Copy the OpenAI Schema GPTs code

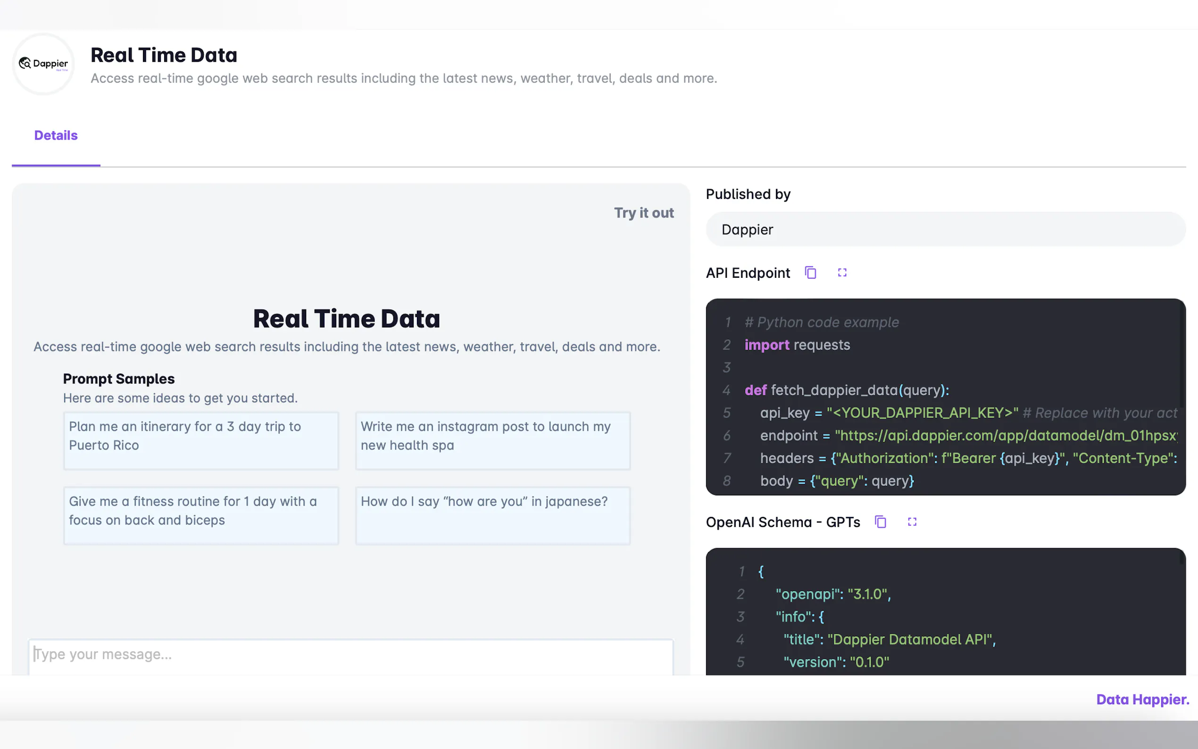pos(880,522)
